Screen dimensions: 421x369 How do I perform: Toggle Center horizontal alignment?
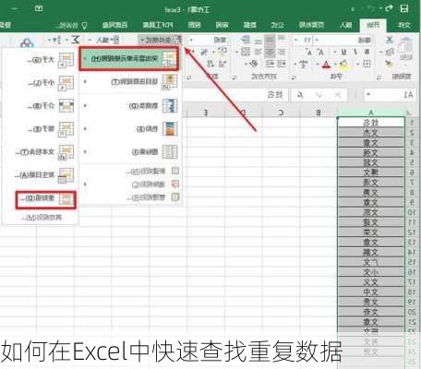[270, 52]
